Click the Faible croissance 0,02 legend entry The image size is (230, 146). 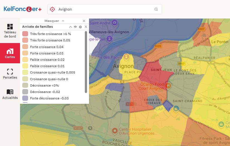(47, 60)
